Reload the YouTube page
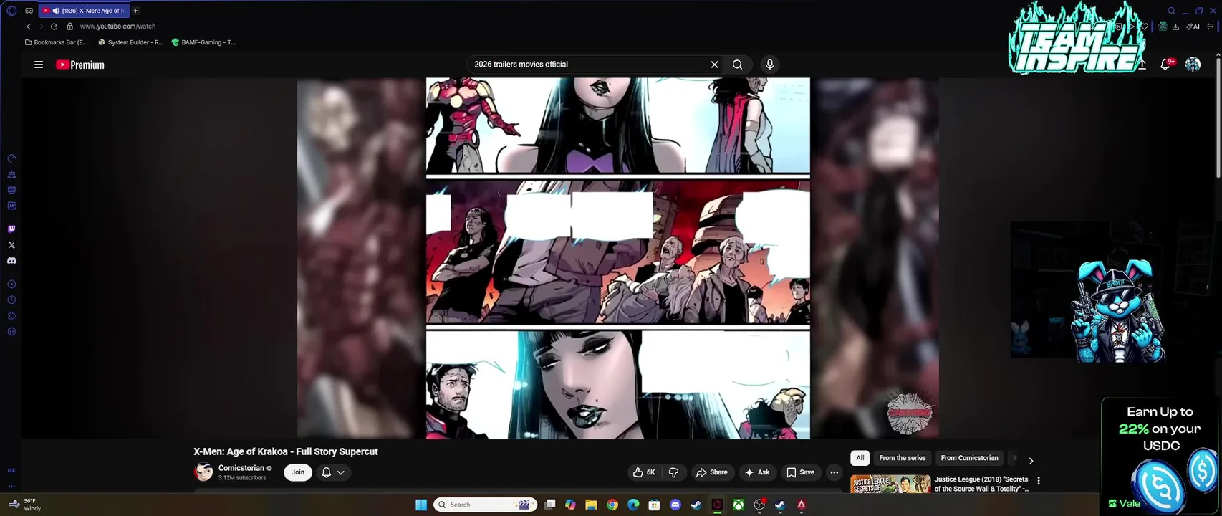The height and width of the screenshot is (516, 1222). (54, 27)
